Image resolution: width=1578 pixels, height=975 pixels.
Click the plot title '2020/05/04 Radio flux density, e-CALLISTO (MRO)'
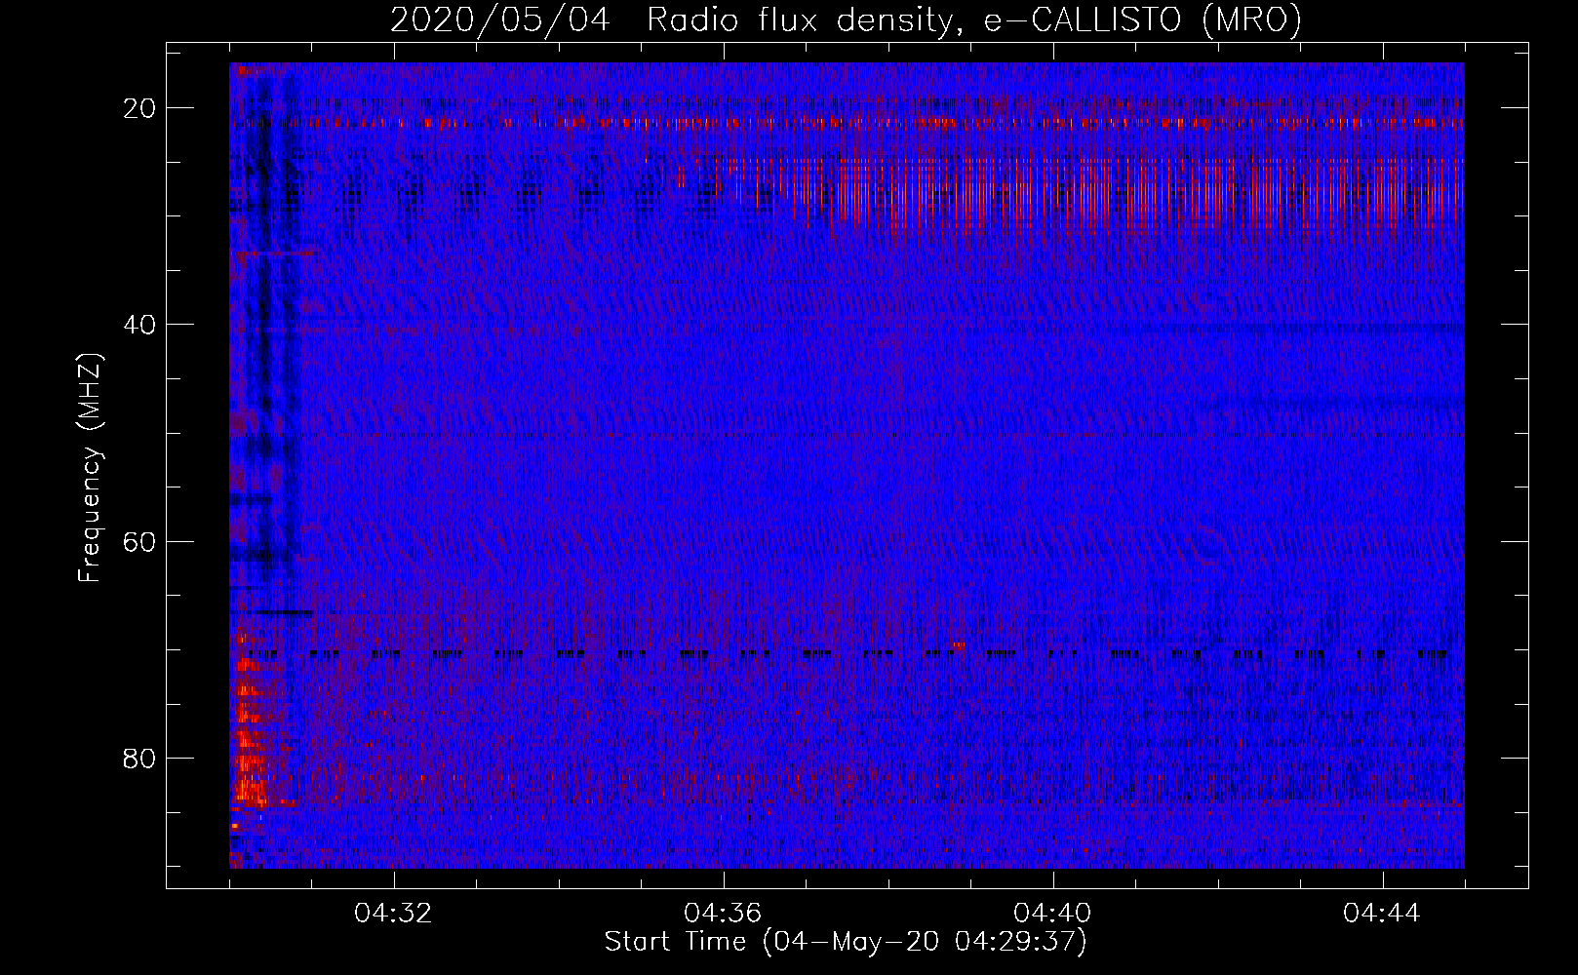coord(846,19)
